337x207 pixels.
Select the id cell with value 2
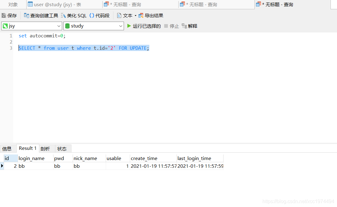(x=11, y=166)
